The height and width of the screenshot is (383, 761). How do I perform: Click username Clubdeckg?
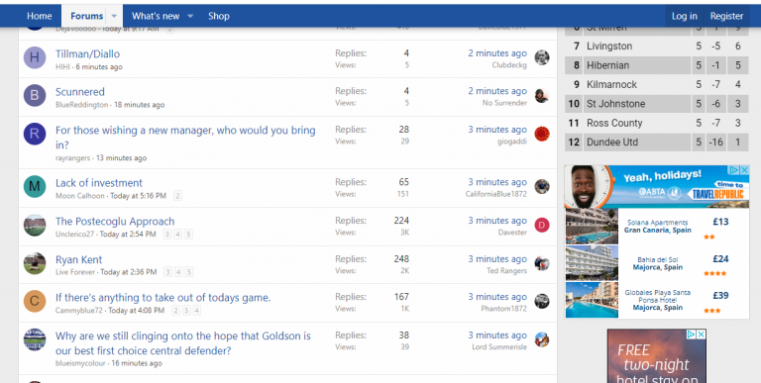coord(509,65)
